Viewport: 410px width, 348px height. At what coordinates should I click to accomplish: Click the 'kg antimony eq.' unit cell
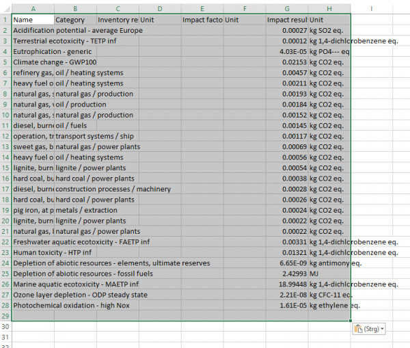(x=329, y=263)
